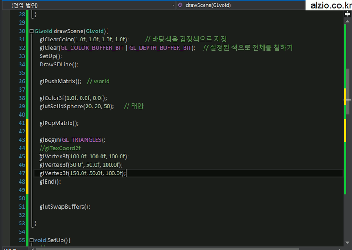
Task: Click the void SetUp() declaration
Action: coord(52,240)
